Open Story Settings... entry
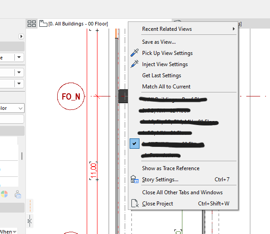 click(183, 180)
